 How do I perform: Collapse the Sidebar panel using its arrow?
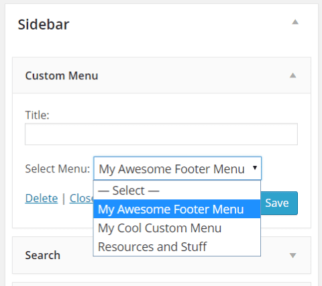(x=295, y=22)
